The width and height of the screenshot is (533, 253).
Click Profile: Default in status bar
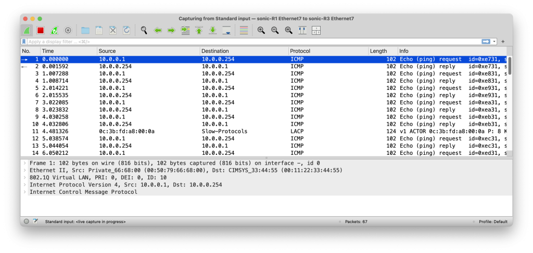pyautogui.click(x=492, y=221)
